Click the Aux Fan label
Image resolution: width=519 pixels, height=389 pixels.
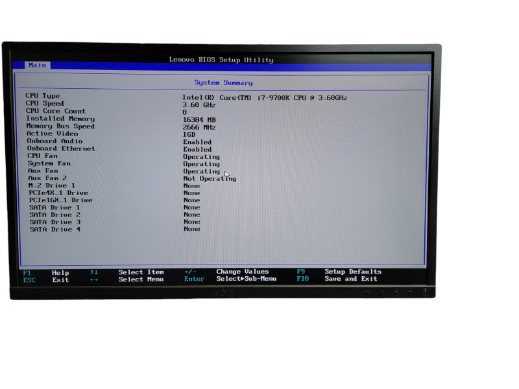click(x=43, y=171)
